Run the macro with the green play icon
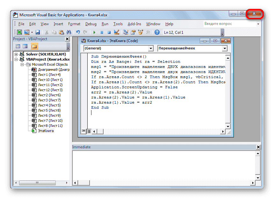Screen dimensions: 274x199 [94, 32]
